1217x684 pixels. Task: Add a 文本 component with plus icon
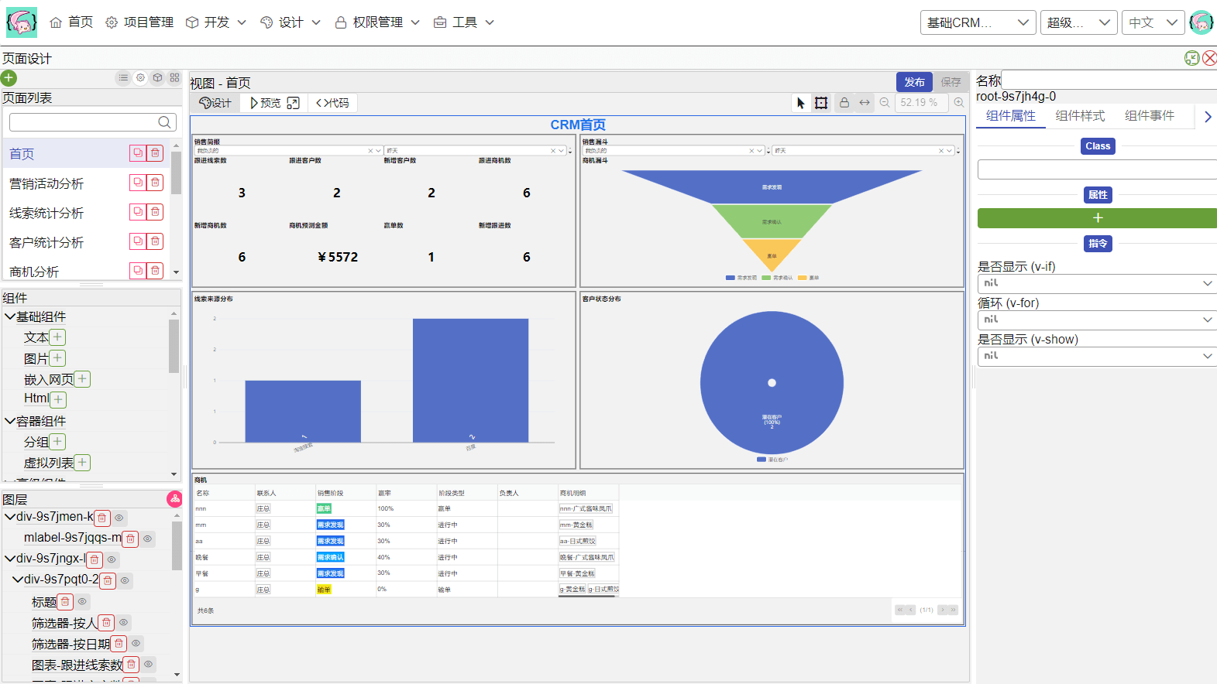coord(57,337)
